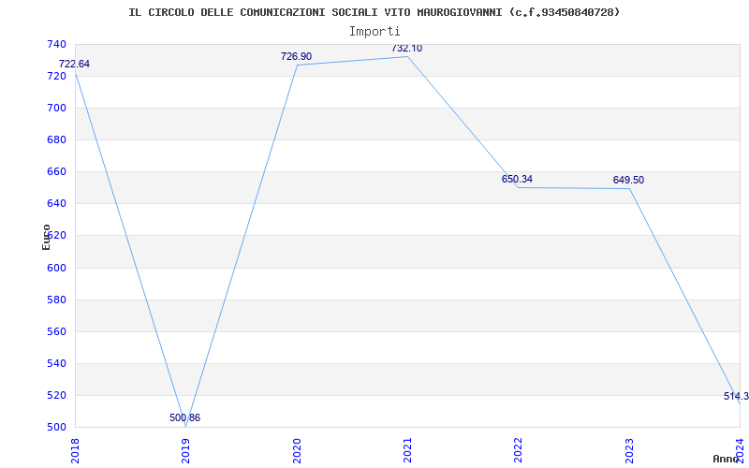
Task: Click the chart title mentioning VITO MAUROGIOVANNI
Action: (374, 12)
